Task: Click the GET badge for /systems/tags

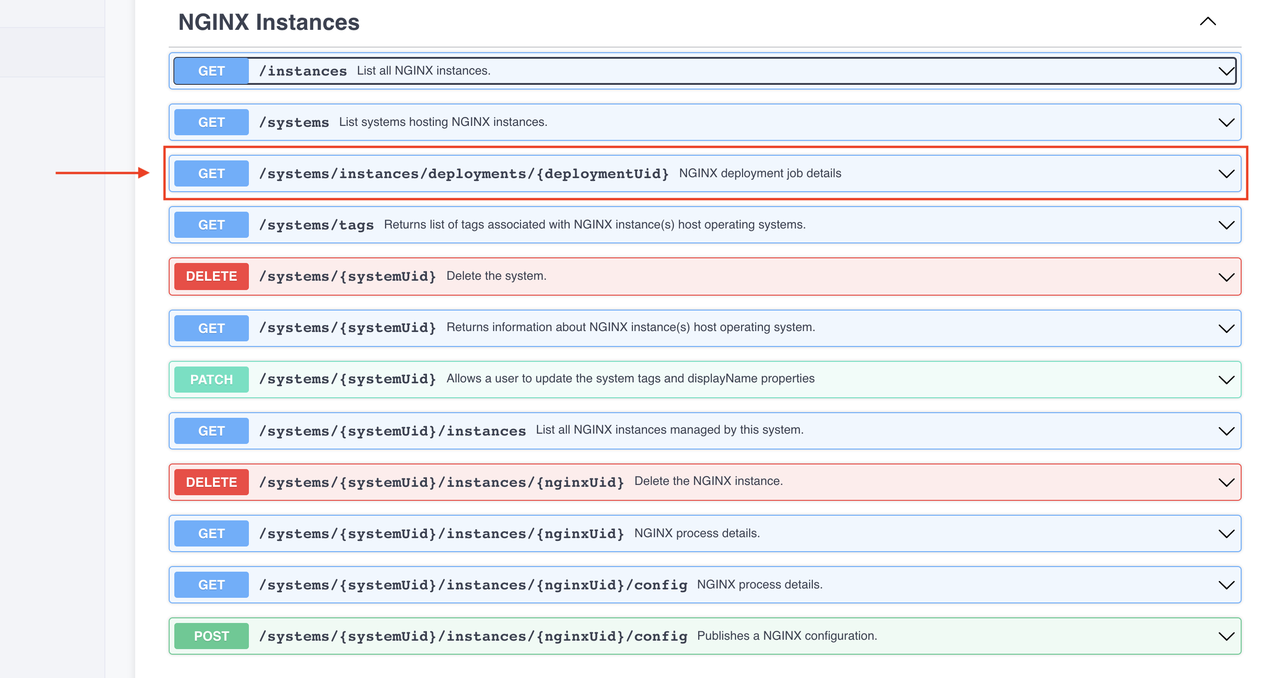Action: (212, 225)
